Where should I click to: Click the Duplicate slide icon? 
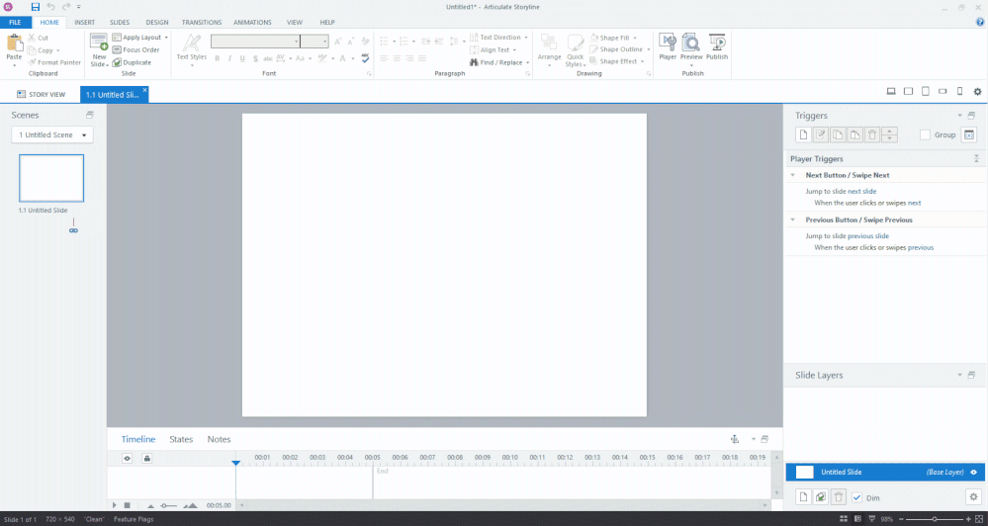132,62
